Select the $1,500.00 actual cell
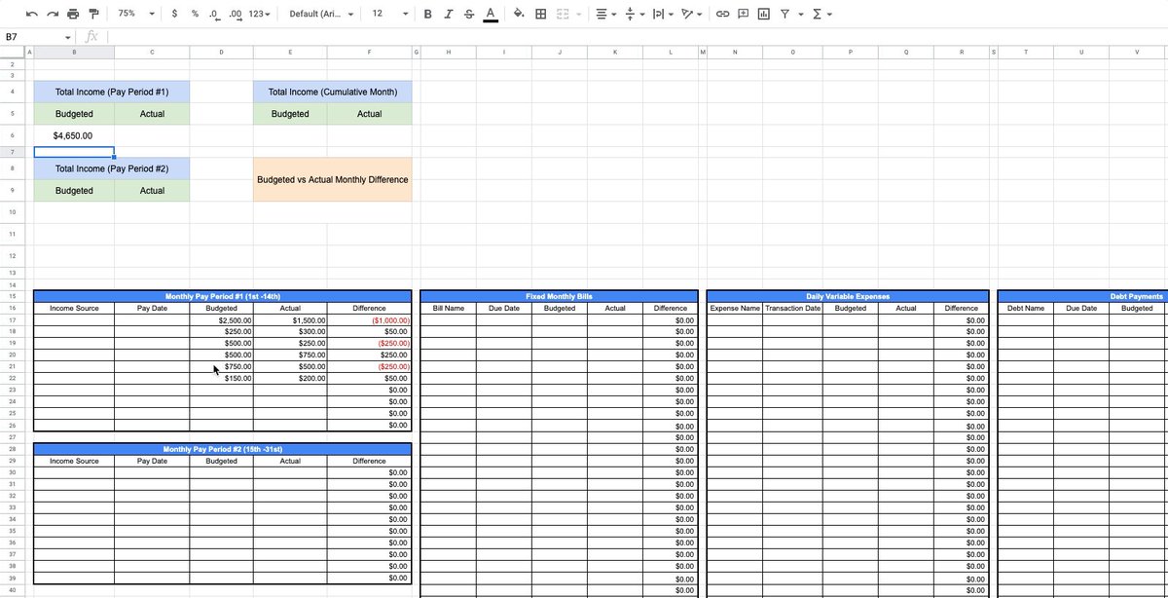Viewport: 1168px width, 598px height. (x=290, y=319)
